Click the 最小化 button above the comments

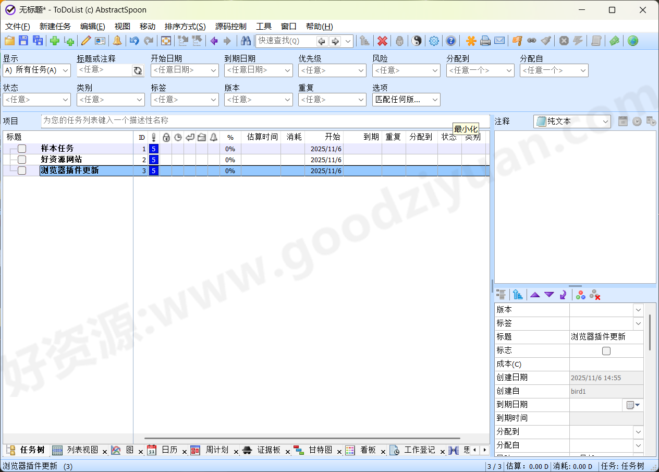(x=465, y=128)
